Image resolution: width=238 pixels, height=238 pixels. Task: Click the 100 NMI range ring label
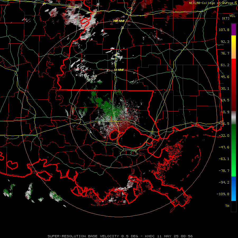tap(119, 21)
